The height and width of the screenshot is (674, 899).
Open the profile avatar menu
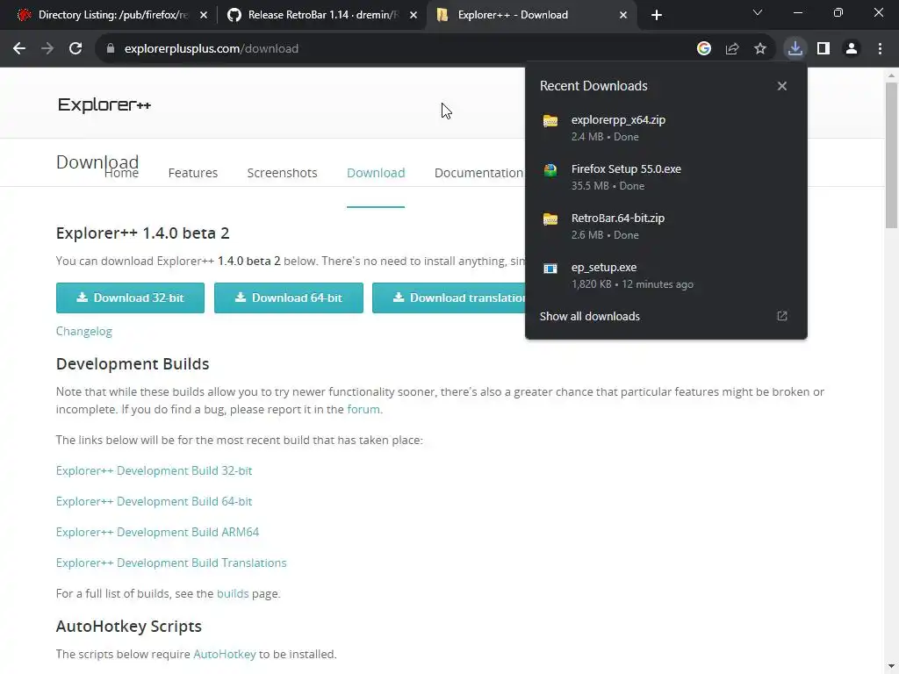852,49
